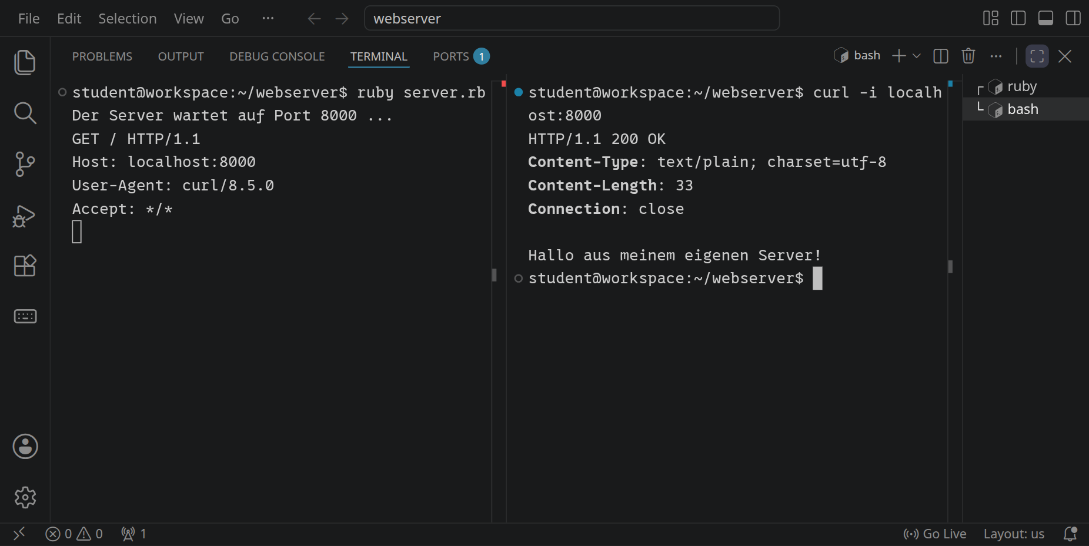Open the Explorer view in activity bar
This screenshot has height=546, width=1089.
click(x=25, y=62)
